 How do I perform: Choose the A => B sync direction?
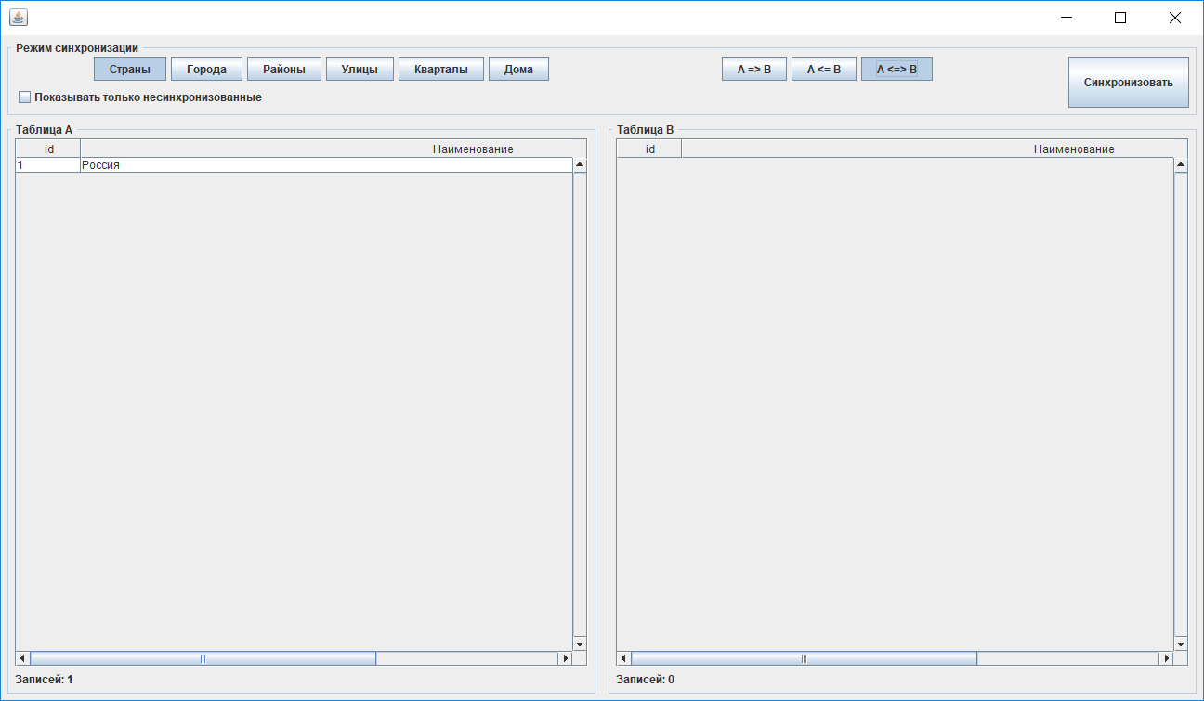coord(753,68)
